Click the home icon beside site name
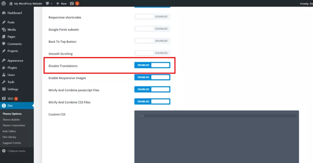 [x=11, y=3]
